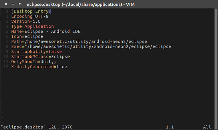Viewport: 218px width, 130px height.
Task: Close the VIM window
Action: tap(6, 4)
